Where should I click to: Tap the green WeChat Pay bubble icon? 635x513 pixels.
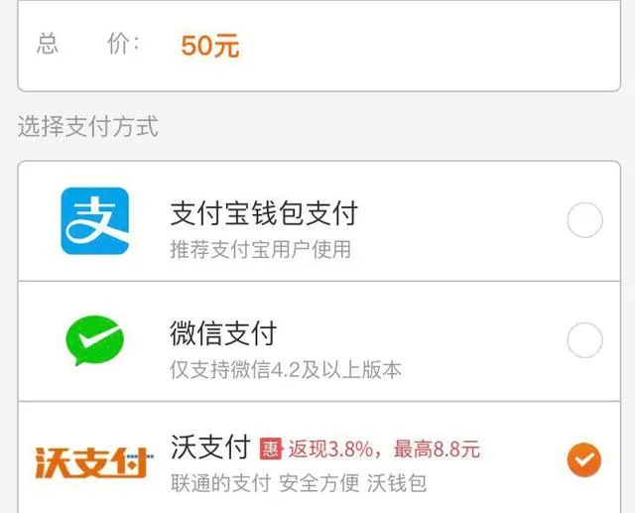pyautogui.click(x=95, y=340)
